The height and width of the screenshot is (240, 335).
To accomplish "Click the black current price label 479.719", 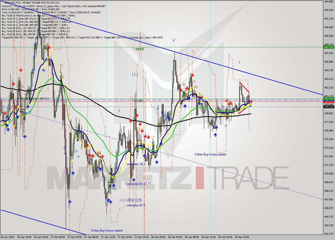I will click(329, 107).
